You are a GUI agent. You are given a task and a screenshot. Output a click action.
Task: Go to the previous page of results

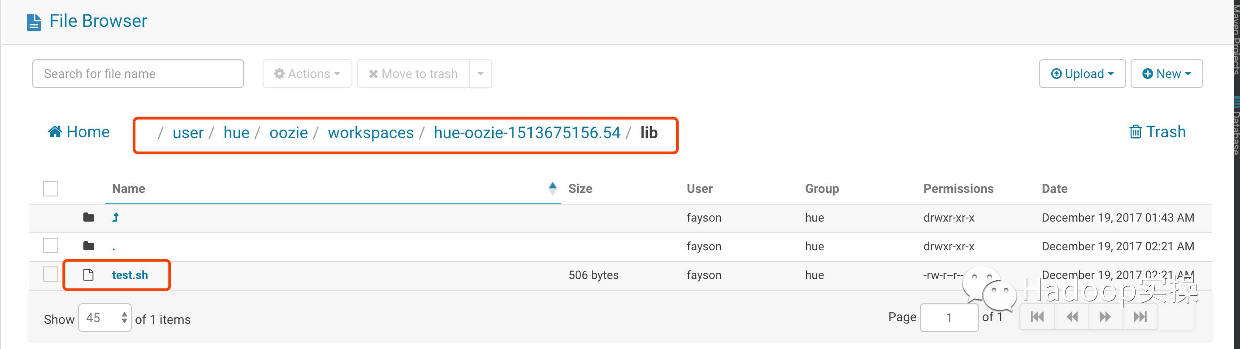1071,317
